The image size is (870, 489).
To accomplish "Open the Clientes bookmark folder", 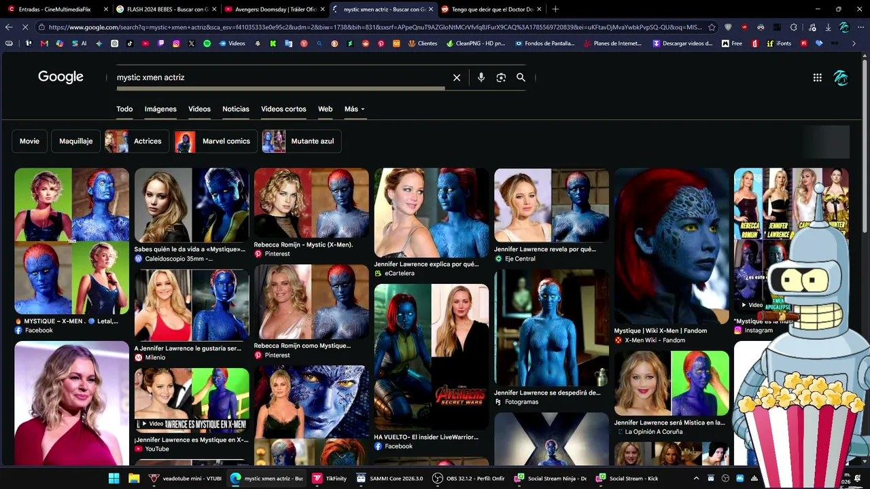I will click(x=423, y=43).
